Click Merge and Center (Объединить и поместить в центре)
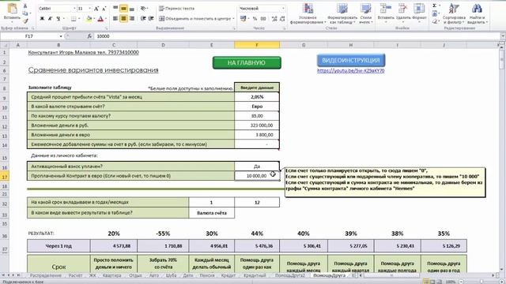This screenshot has width=506, height=284. click(x=194, y=19)
